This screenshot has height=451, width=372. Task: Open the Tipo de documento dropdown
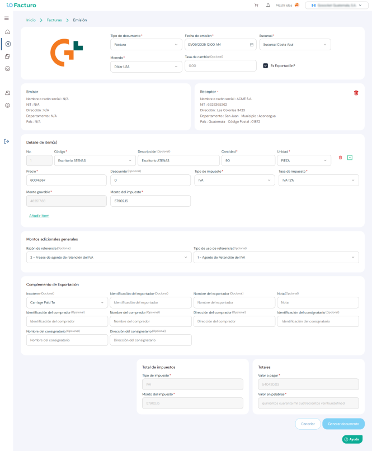pos(146,45)
